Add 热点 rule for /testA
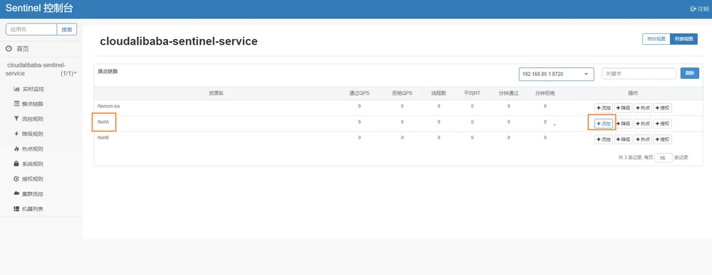Image resolution: width=712 pixels, height=275 pixels. click(x=642, y=123)
